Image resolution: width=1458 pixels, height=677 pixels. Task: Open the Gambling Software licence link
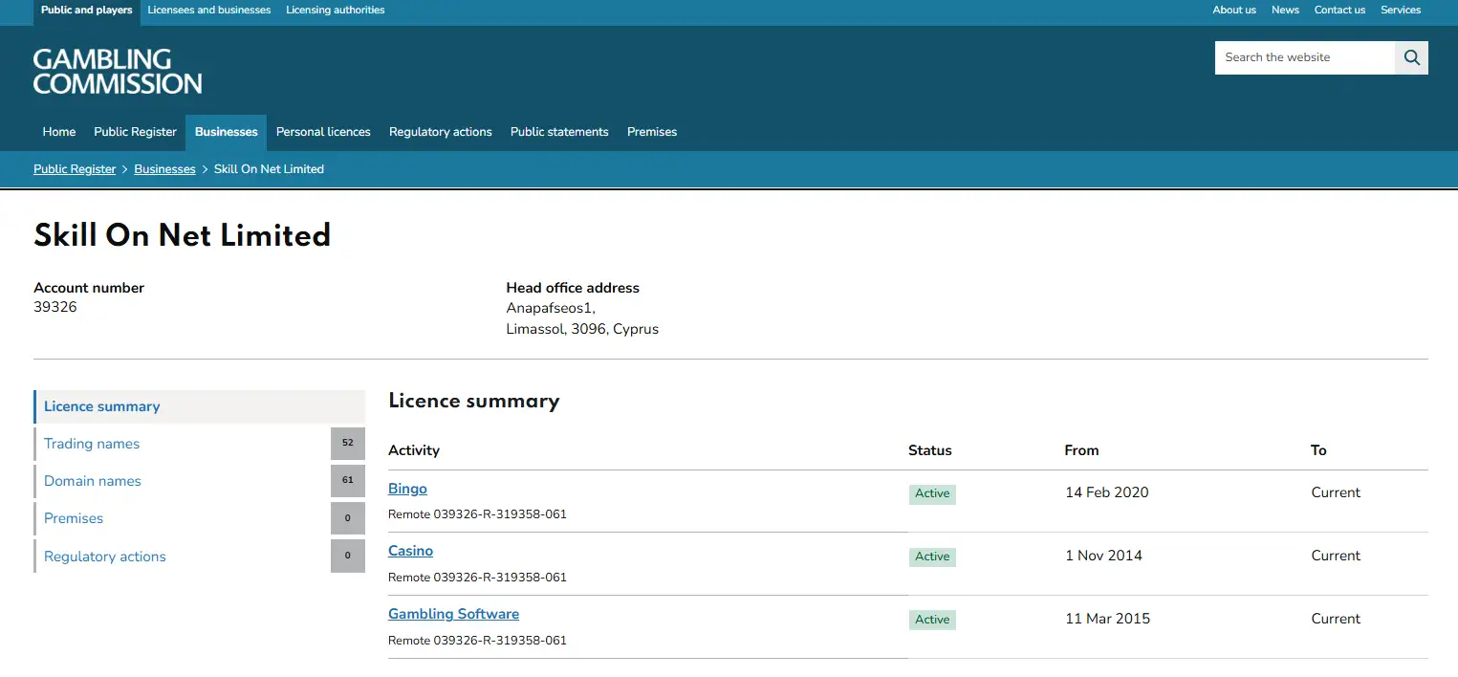coord(453,614)
